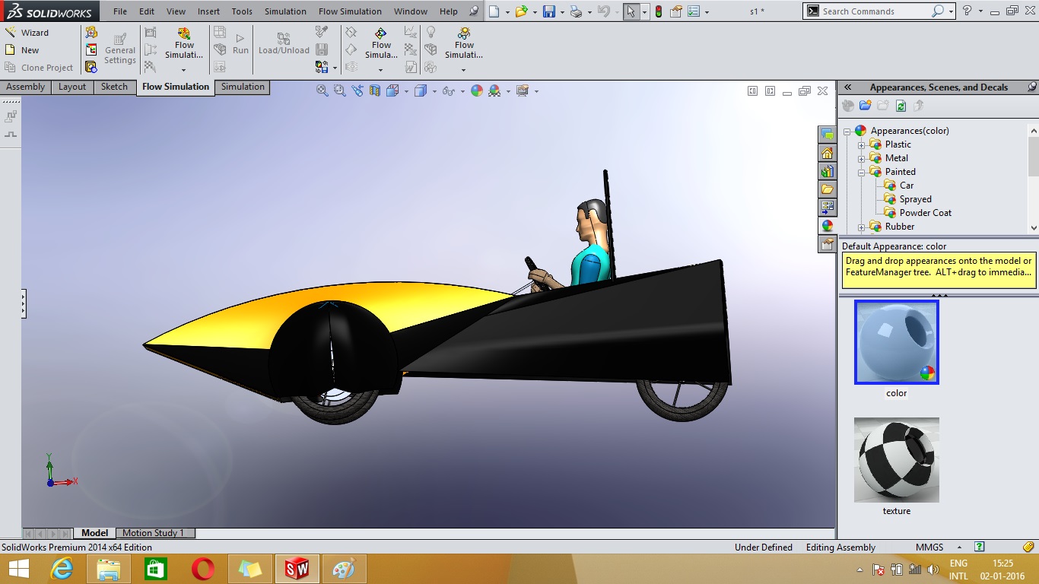Click the Edit Appearance color ball icon

click(x=477, y=90)
